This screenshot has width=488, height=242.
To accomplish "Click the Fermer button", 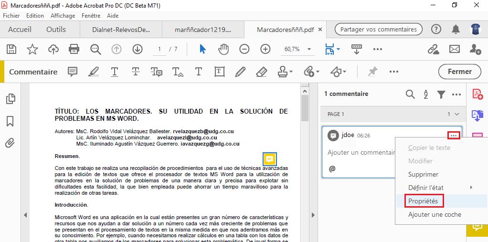I will pos(460,72).
